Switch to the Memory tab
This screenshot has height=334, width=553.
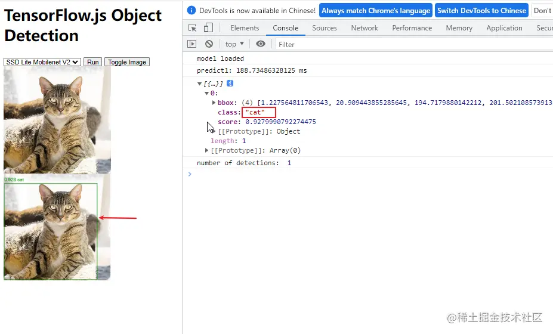pos(459,28)
